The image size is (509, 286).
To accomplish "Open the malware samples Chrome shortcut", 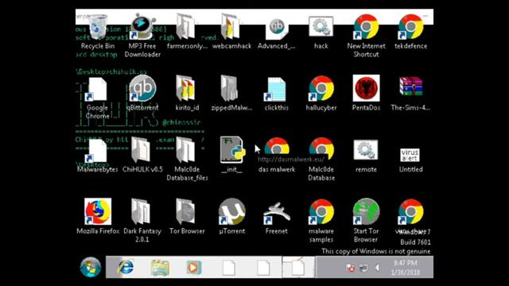I will pyautogui.click(x=321, y=211).
